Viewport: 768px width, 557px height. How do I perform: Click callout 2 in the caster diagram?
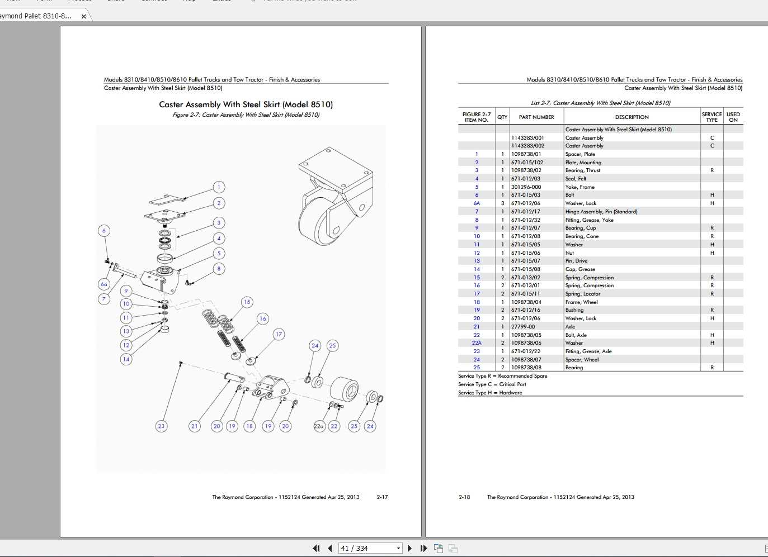tap(219, 203)
